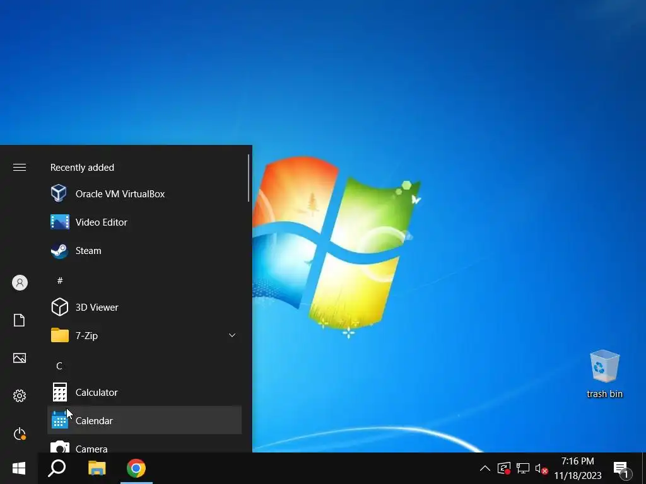This screenshot has width=646, height=484.
Task: Open Steam from the Start menu
Action: [x=144, y=251]
